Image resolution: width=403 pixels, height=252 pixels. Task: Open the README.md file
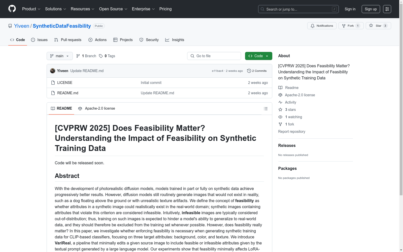[68, 93]
